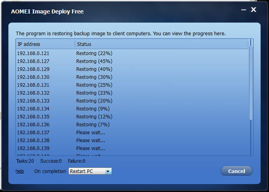Click the Restoring (23%) status
The width and height of the screenshot is (269, 192).
(x=94, y=93)
